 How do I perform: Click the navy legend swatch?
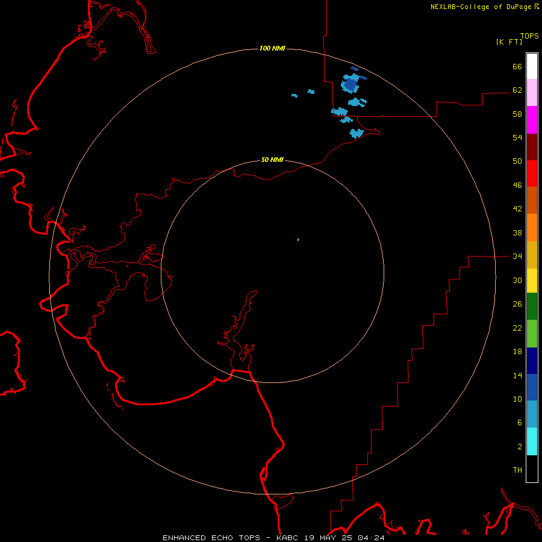(532, 361)
